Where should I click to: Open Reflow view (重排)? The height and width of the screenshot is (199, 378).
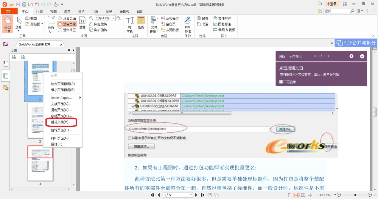pyautogui.click(x=83, y=23)
